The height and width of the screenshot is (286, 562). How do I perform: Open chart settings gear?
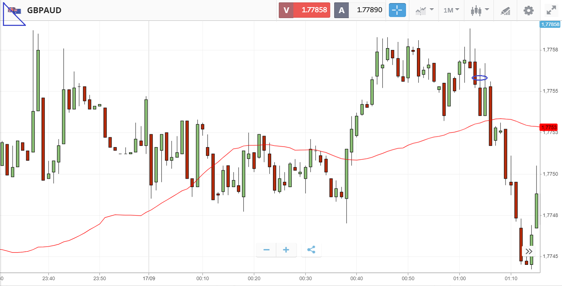point(528,10)
